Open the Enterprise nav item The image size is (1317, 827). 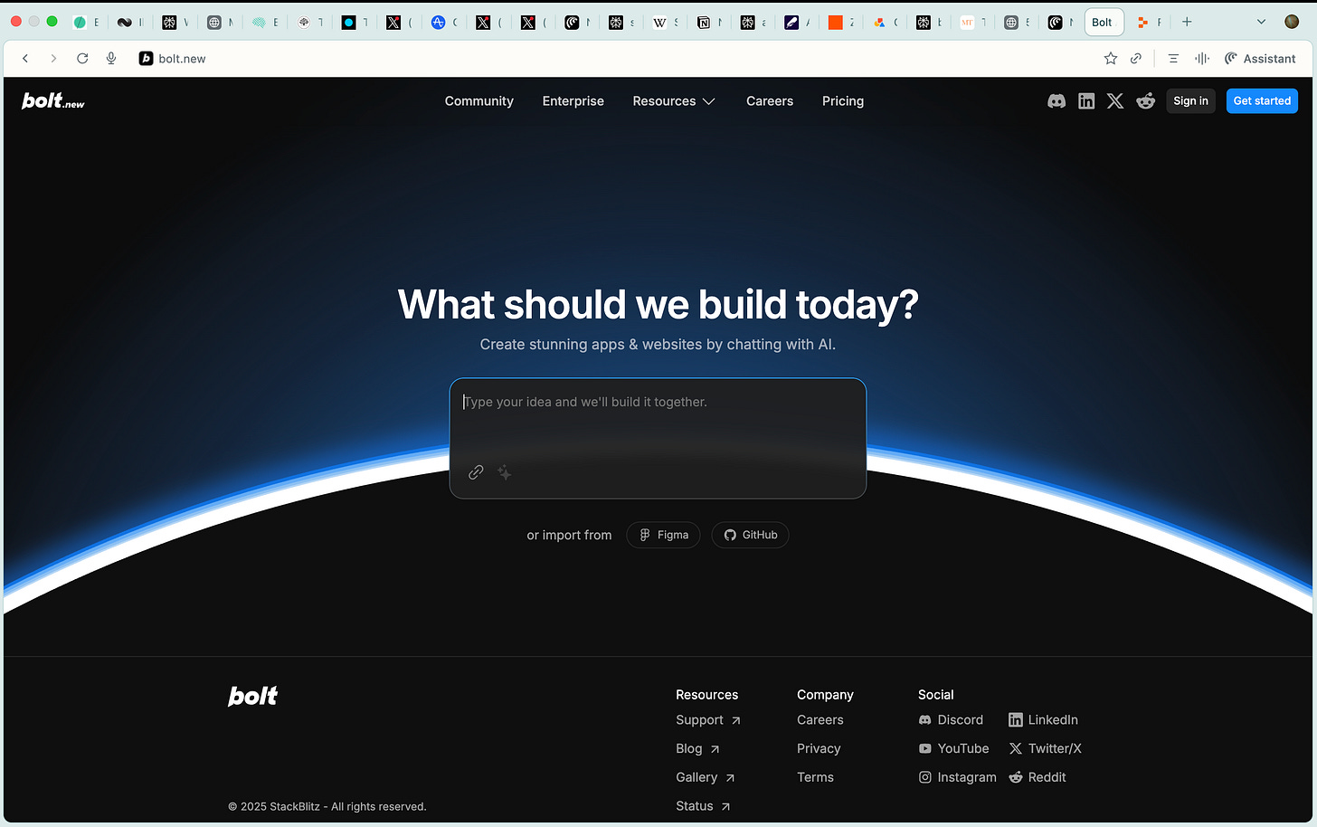pos(573,101)
